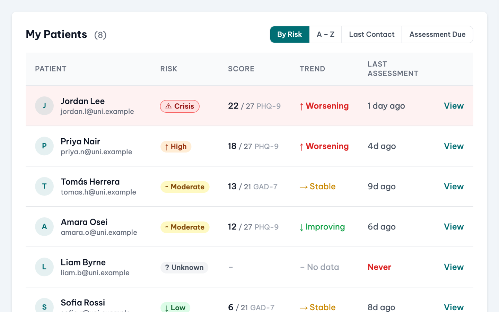The width and height of the screenshot is (499, 312).
Task: Select the name Amara Osei
Action: [x=84, y=222]
